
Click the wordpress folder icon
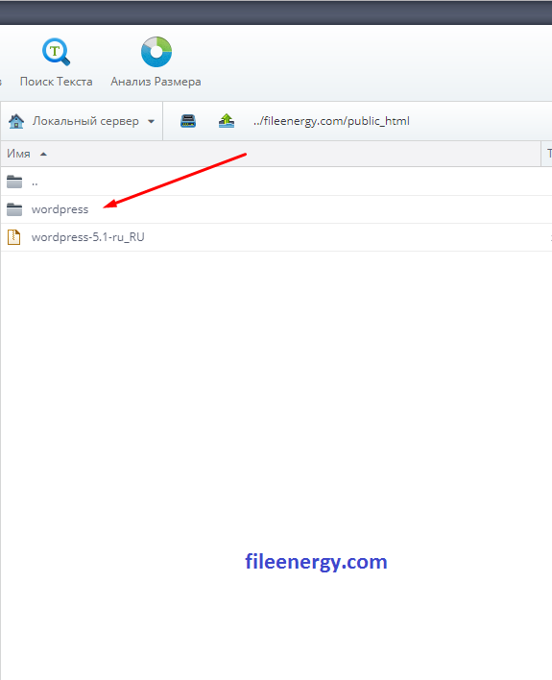14,209
